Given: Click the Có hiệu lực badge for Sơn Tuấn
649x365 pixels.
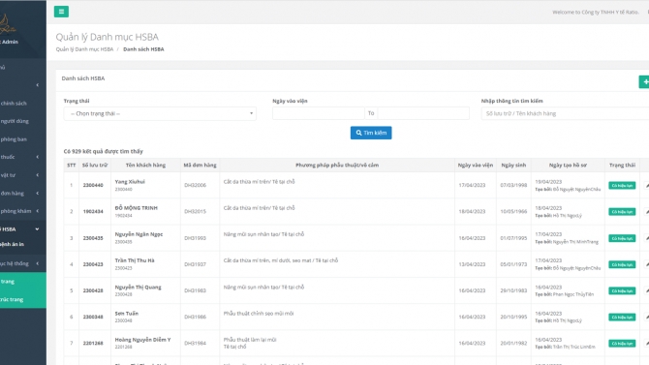Looking at the screenshot, I should (x=622, y=317).
